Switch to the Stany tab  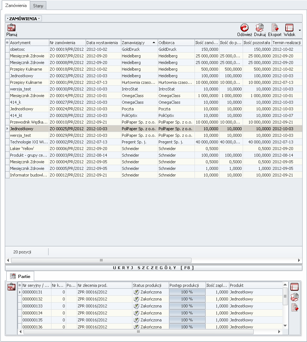tap(38, 6)
